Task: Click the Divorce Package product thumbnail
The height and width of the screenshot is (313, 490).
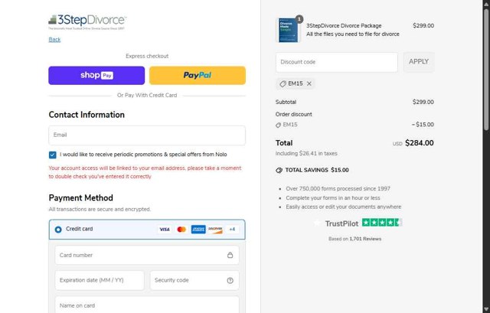Action: click(288, 31)
